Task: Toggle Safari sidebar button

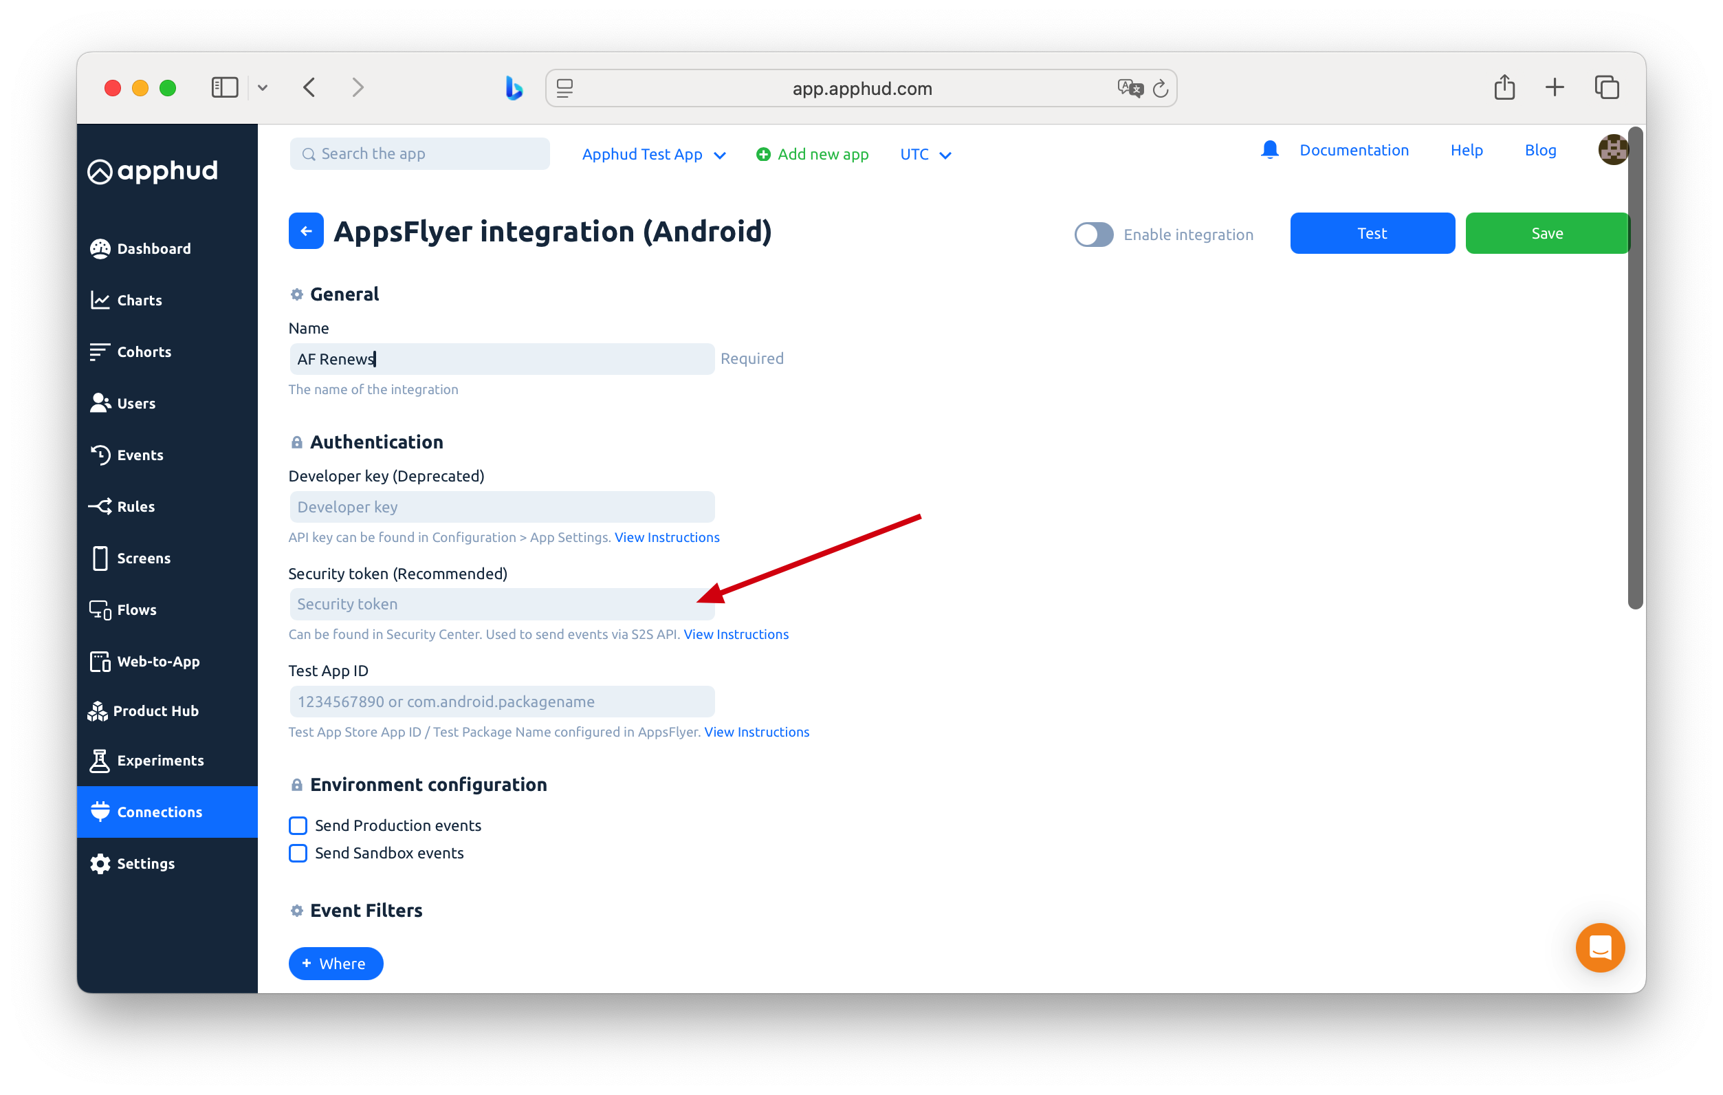Action: 225,87
